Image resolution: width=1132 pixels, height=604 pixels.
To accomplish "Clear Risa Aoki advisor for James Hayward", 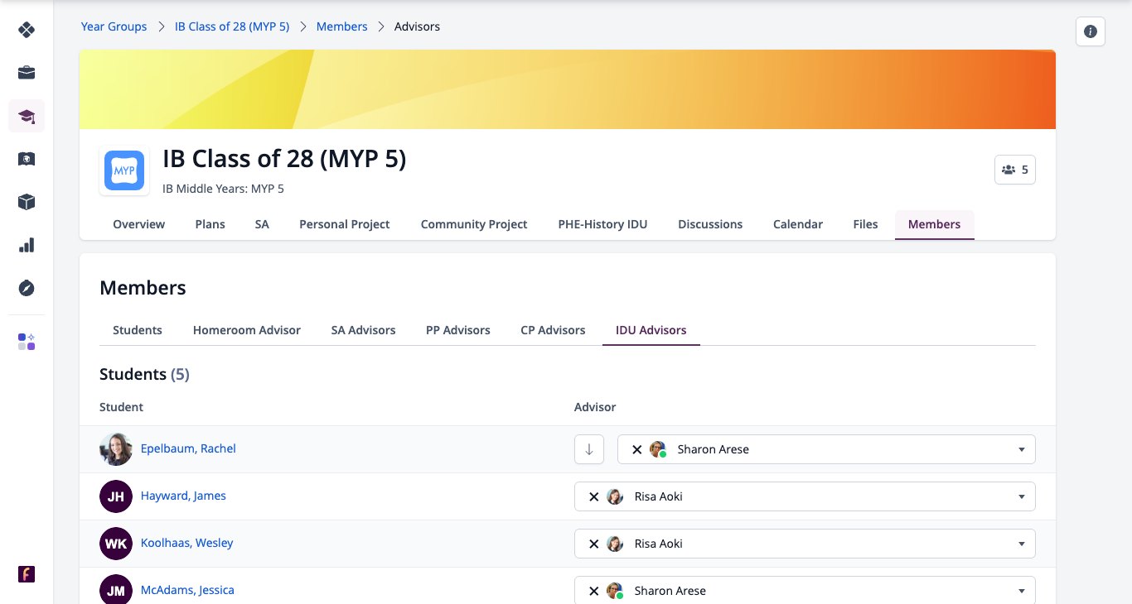I will 593,496.
